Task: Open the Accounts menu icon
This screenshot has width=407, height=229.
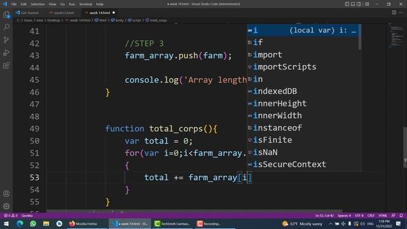Action: click(x=6, y=193)
